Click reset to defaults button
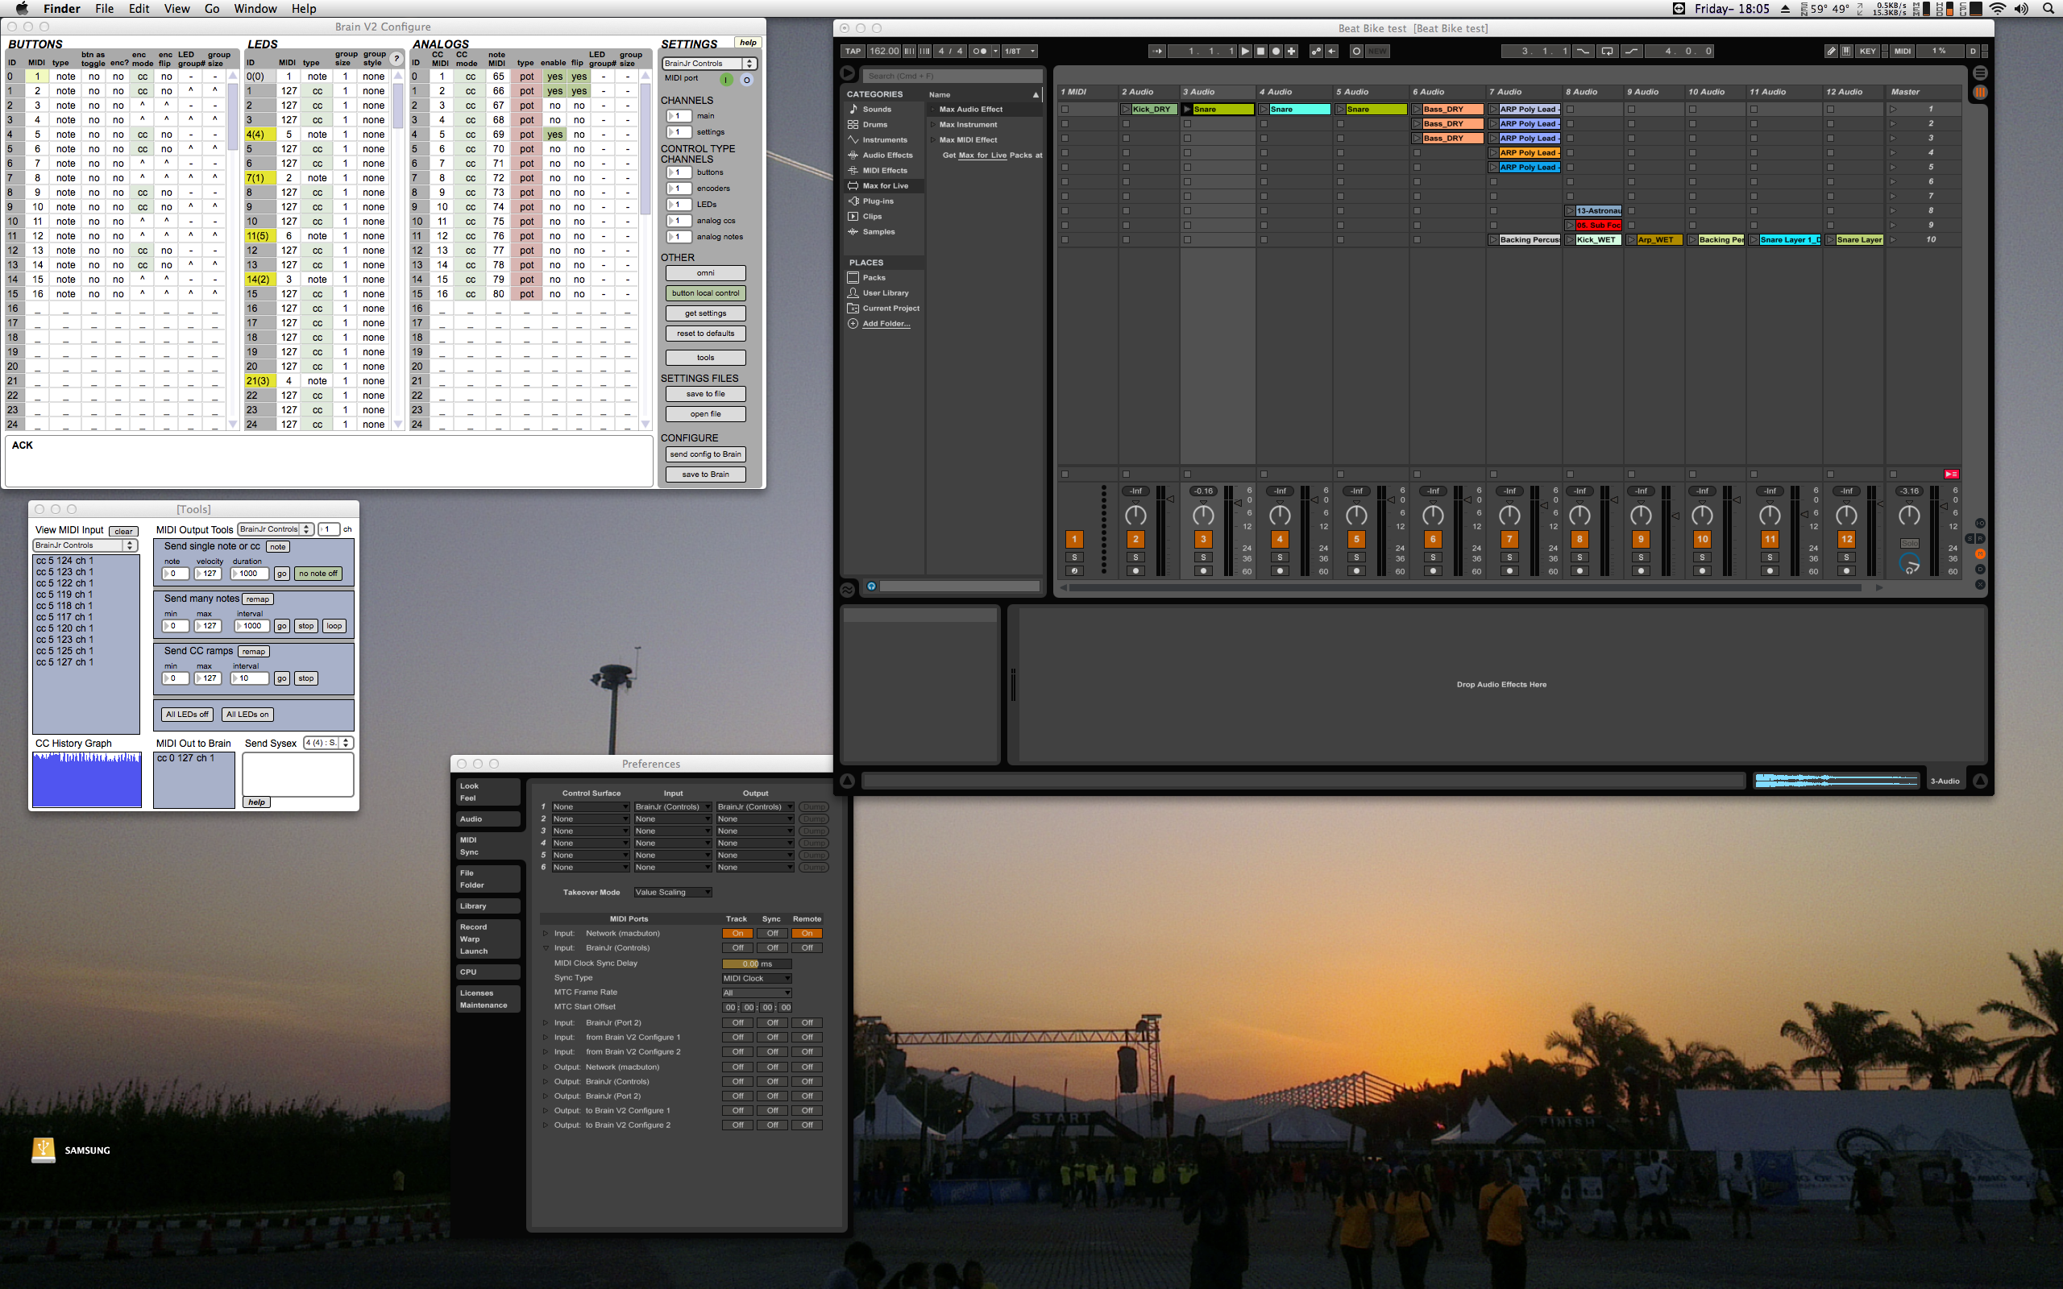 705,334
